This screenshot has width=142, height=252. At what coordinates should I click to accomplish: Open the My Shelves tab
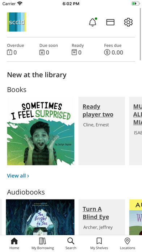click(99, 244)
